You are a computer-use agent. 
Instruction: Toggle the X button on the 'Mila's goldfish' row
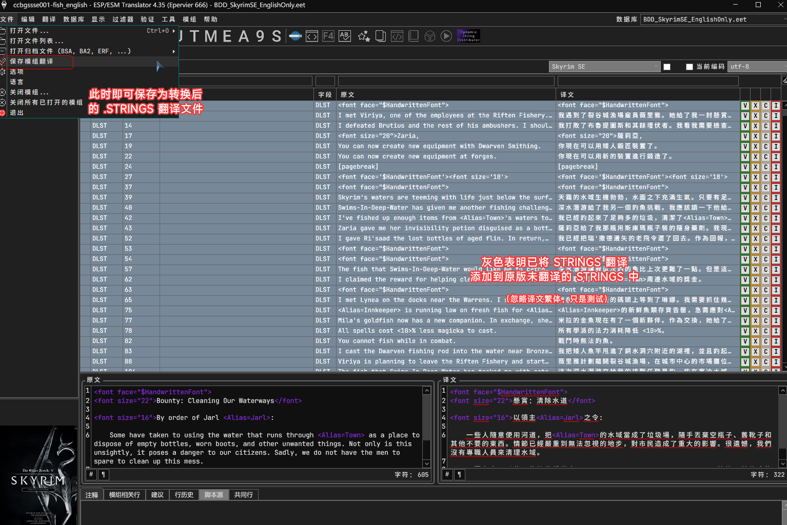[755, 321]
